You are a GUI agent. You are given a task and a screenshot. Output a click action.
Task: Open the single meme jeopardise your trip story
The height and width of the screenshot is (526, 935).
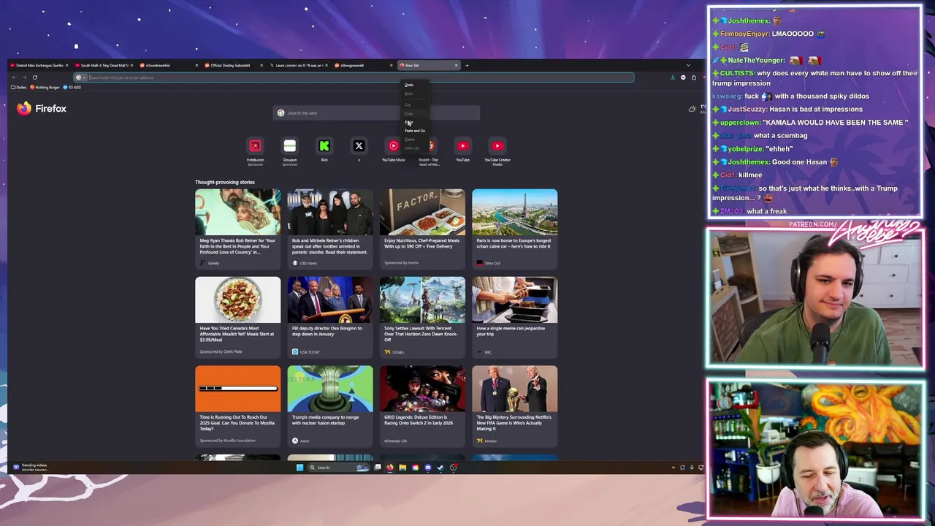click(x=514, y=316)
